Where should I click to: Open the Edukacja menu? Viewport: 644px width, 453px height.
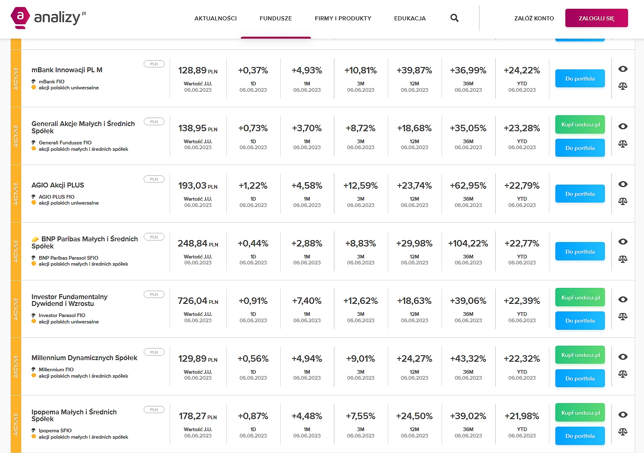410,18
